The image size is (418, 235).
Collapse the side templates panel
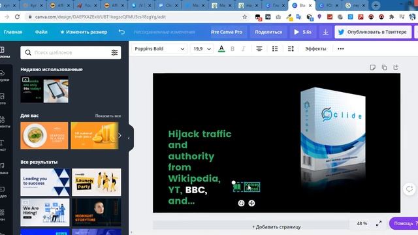point(129,138)
